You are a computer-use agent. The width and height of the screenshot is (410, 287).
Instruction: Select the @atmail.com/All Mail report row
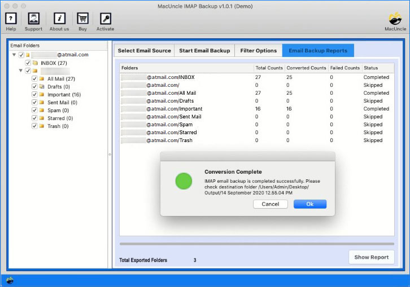(257, 93)
